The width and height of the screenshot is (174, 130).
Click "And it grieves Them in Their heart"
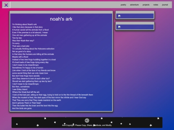[26, 103]
